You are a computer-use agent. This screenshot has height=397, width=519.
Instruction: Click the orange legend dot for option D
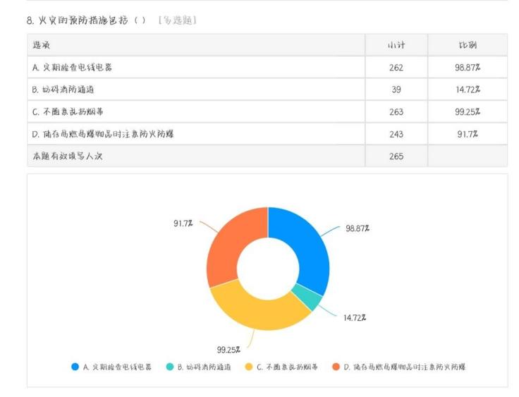(x=336, y=367)
